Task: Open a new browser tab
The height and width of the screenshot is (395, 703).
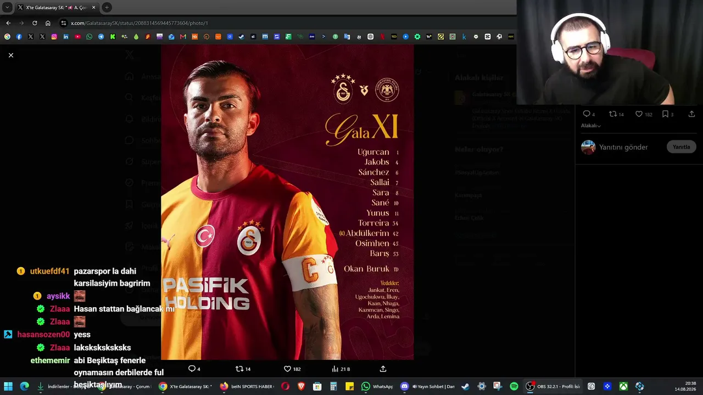Action: coord(107,8)
